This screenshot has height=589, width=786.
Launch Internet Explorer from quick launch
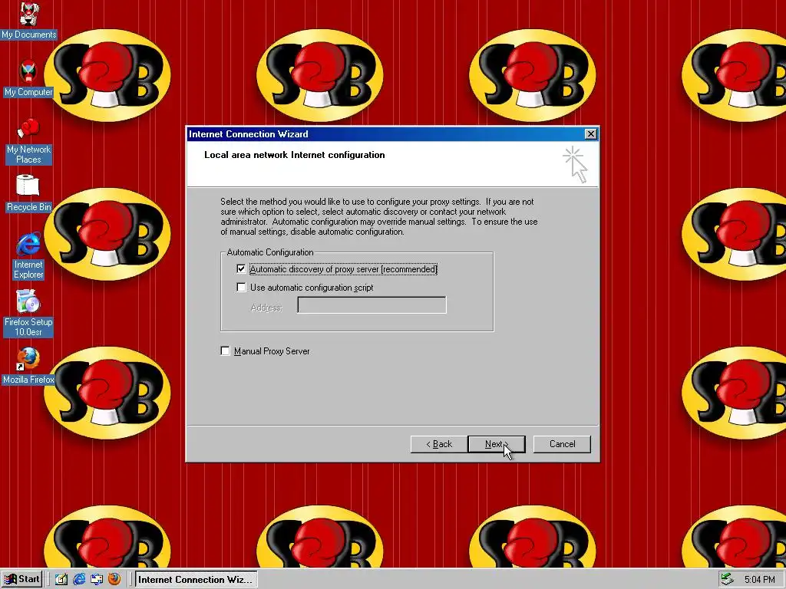(79, 580)
